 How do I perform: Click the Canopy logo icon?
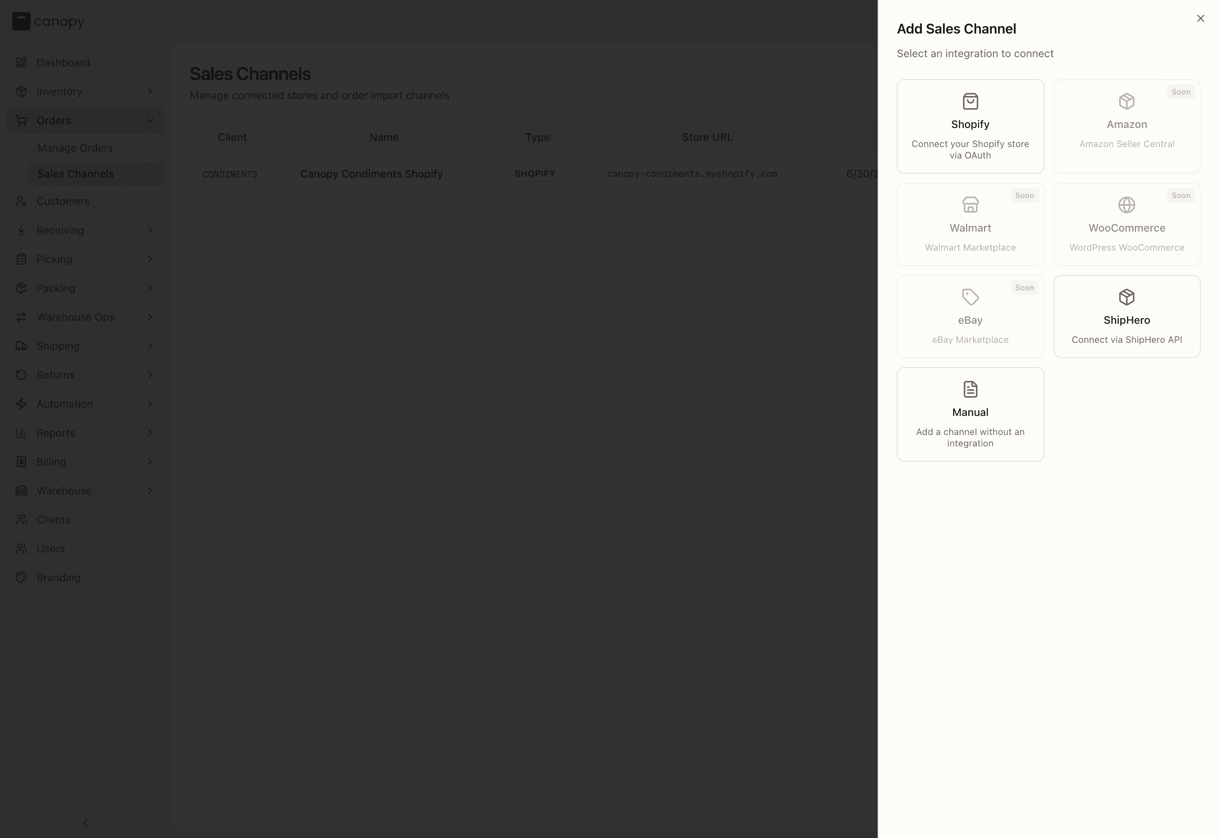21,22
